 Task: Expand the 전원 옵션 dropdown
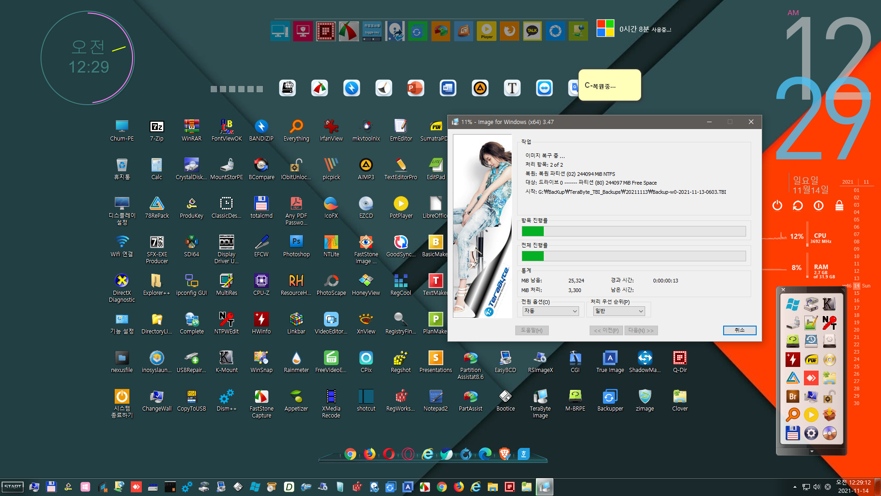[550, 311]
